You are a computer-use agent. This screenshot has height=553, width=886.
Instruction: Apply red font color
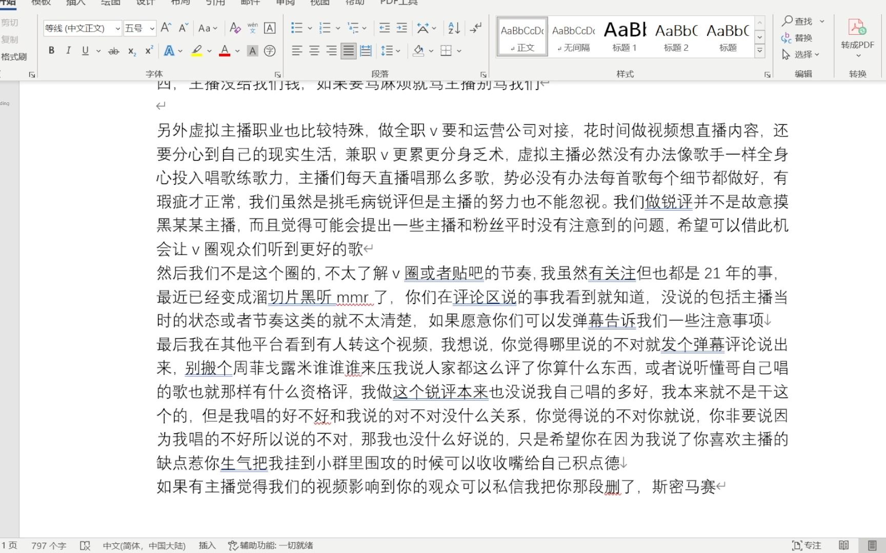pyautogui.click(x=225, y=51)
